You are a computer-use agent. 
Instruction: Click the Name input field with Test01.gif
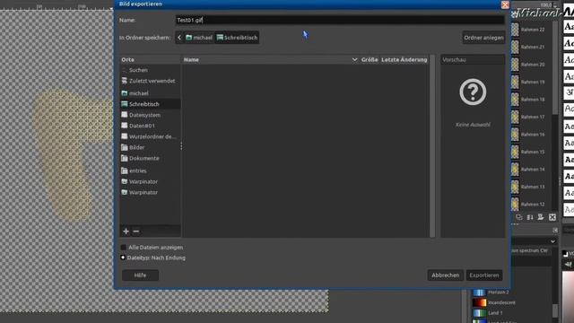339,20
